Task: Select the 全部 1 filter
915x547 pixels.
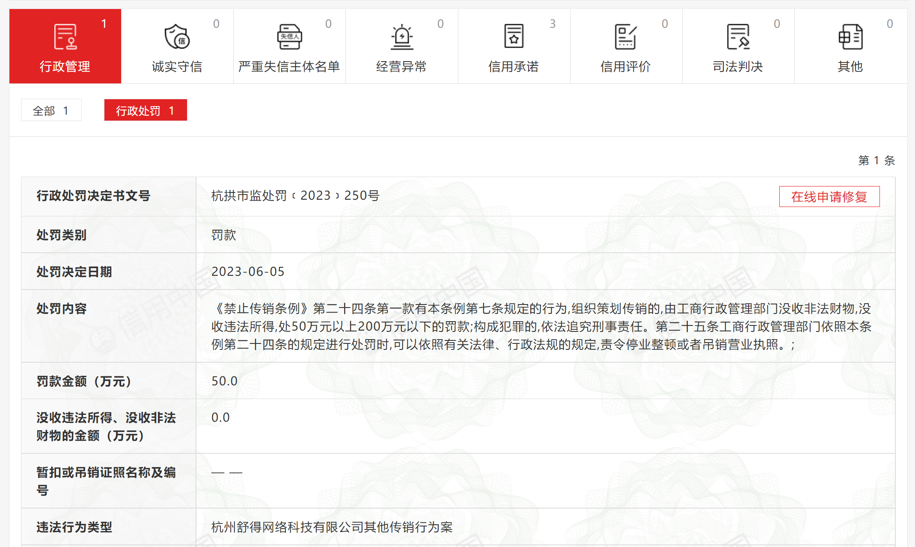Action: click(x=51, y=111)
